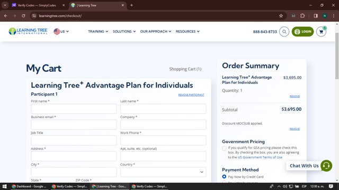This screenshot has width=339, height=190.
Task: Remove the Advantage Plan item from order
Action: (295, 96)
